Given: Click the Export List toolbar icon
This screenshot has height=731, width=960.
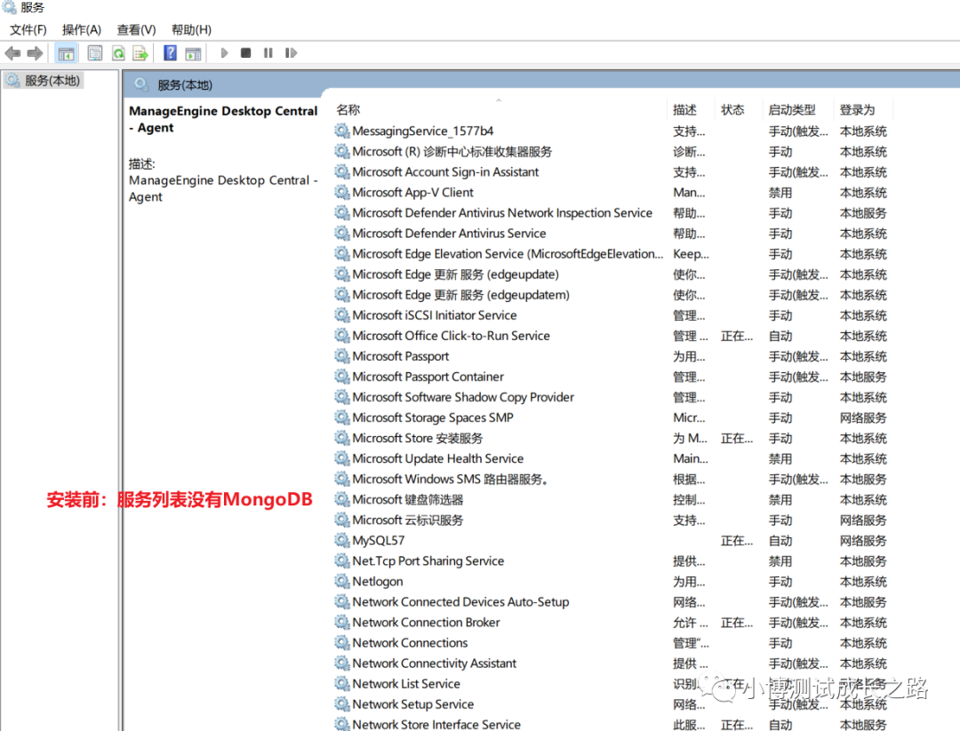Looking at the screenshot, I should tap(140, 53).
